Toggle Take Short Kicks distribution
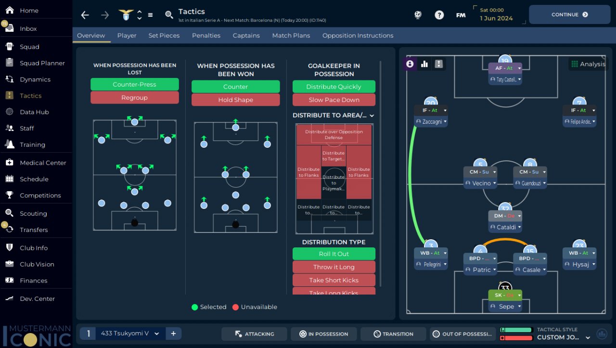 coord(334,280)
